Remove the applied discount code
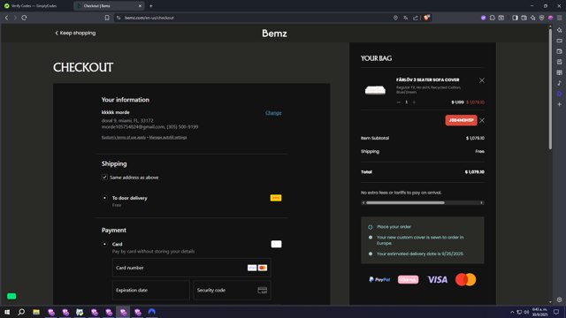The height and width of the screenshot is (318, 566). click(482, 120)
